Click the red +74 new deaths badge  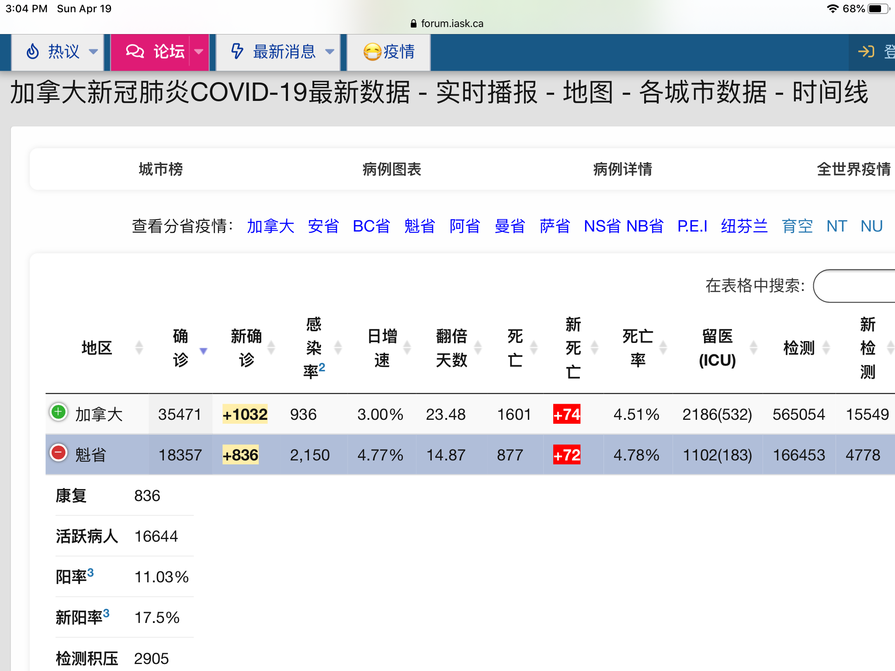pos(566,414)
